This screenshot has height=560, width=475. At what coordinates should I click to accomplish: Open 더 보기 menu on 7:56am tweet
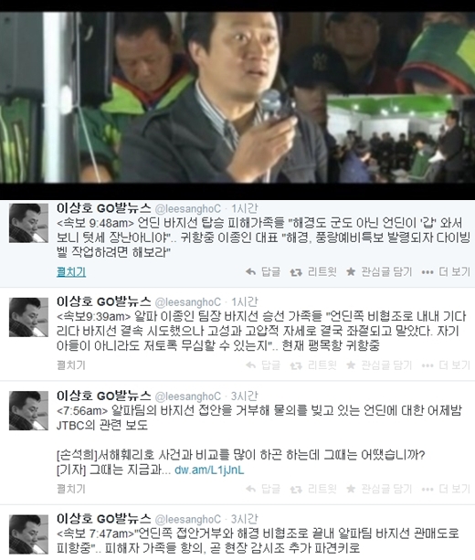click(x=446, y=489)
